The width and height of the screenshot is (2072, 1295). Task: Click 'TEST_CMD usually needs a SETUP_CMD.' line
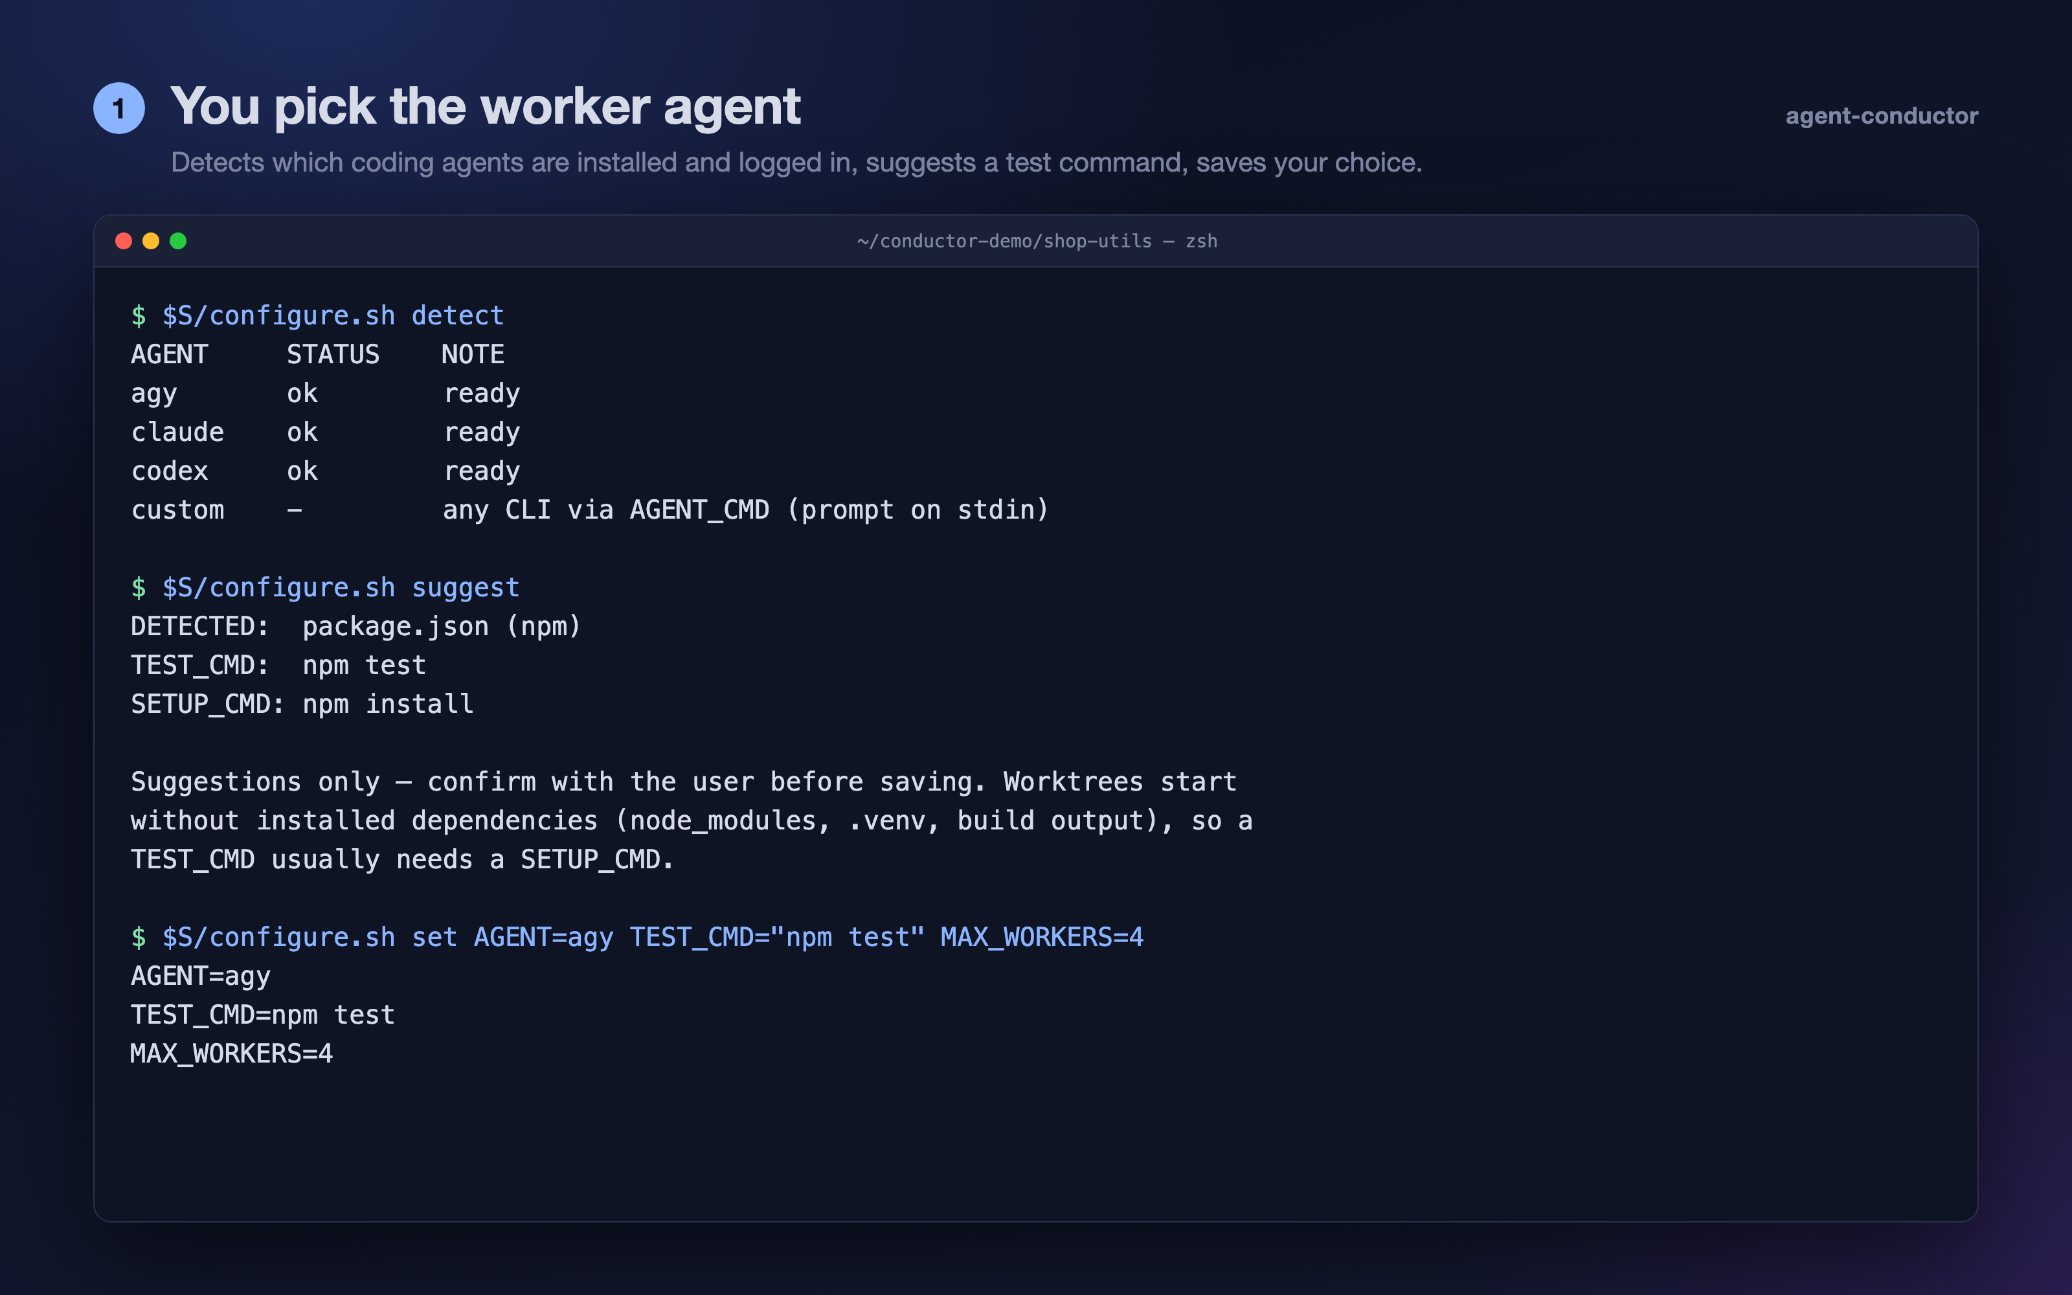tap(402, 860)
